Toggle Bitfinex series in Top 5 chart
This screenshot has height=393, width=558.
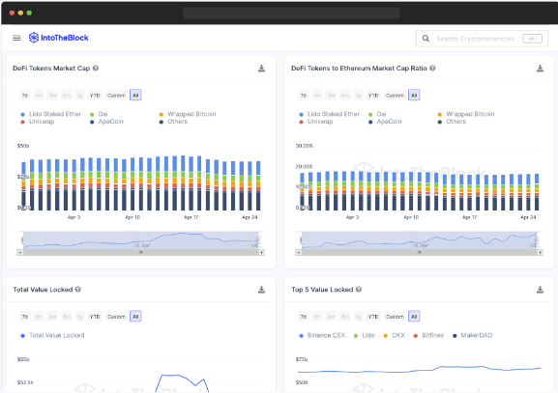428,335
